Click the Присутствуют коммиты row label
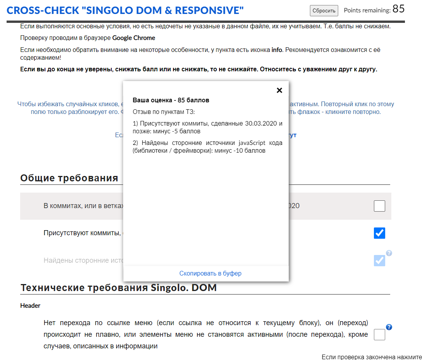The height and width of the screenshot is (360, 422). click(x=83, y=233)
